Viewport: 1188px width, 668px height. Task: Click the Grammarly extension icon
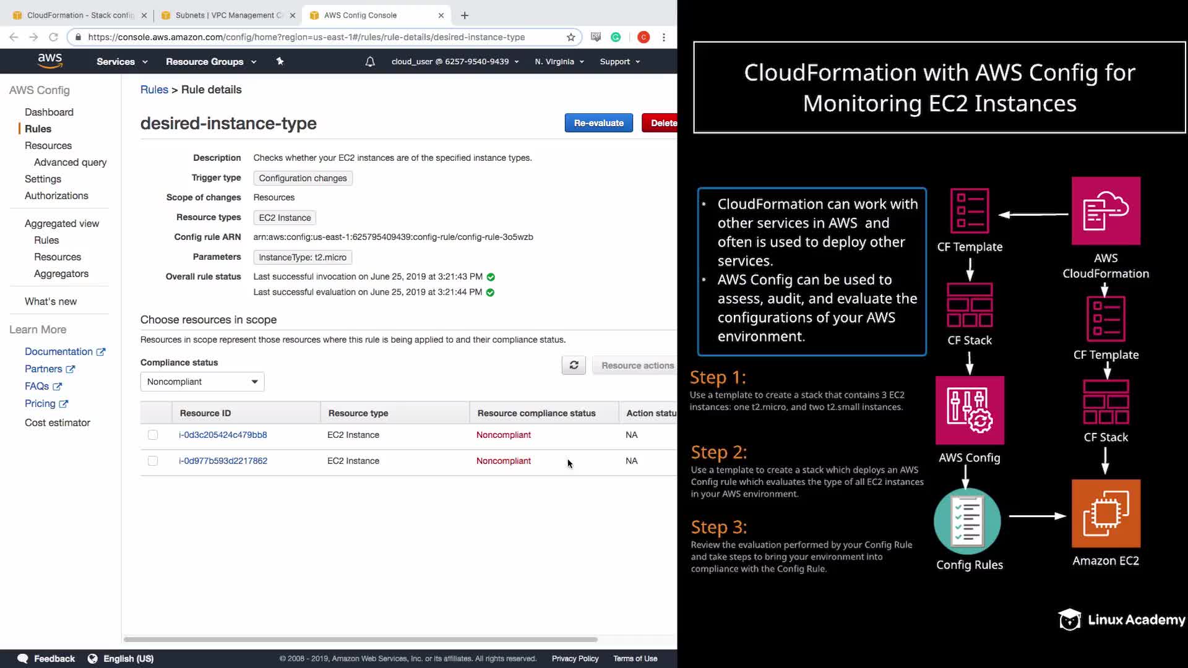pyautogui.click(x=616, y=37)
